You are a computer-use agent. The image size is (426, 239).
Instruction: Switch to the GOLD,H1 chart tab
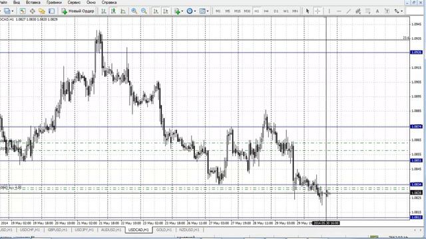(x=164, y=230)
